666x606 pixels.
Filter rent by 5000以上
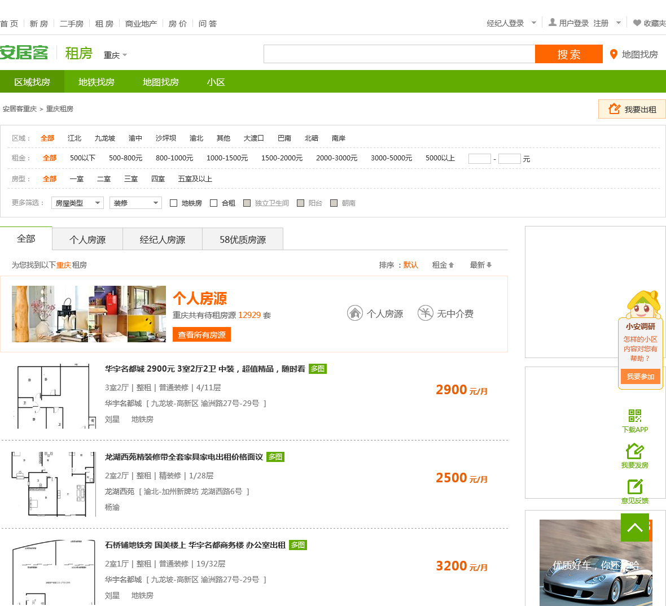[440, 158]
